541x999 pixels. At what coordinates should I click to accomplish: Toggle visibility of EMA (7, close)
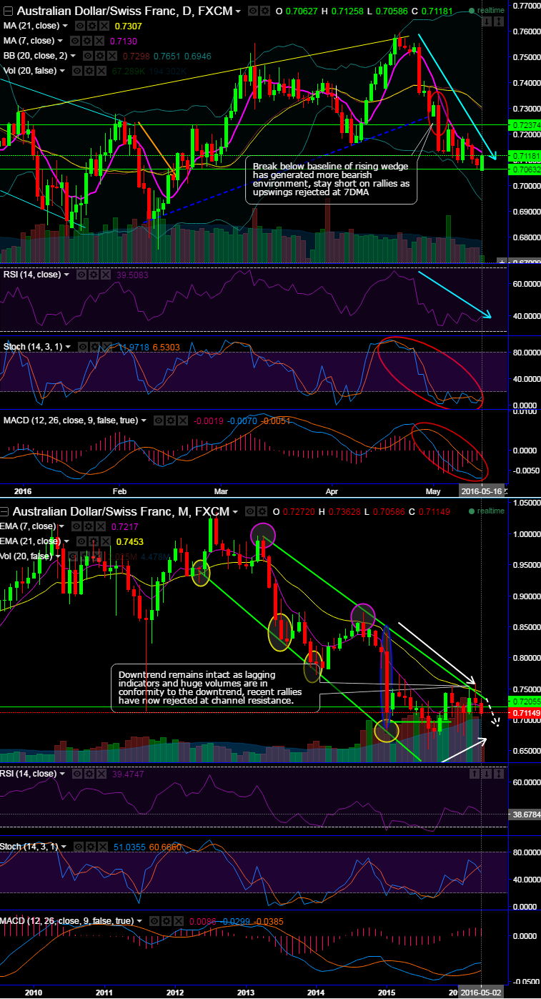(x=76, y=526)
